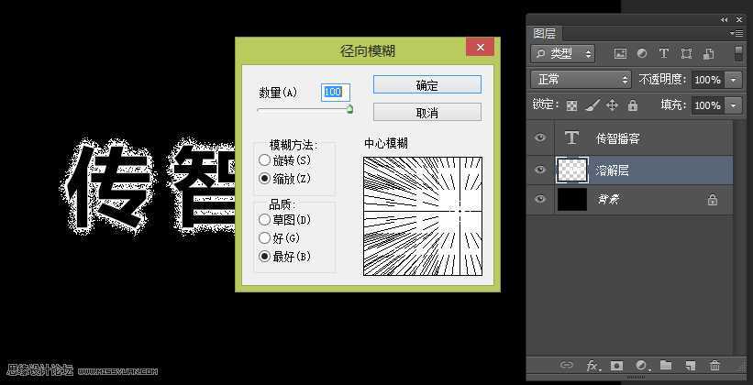Hide the 溶解层 layer via eye icon

[540, 170]
